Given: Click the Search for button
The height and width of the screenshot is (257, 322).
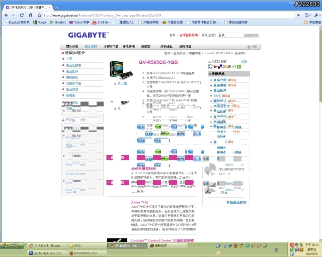Looking at the screenshot, I should click(251, 35).
